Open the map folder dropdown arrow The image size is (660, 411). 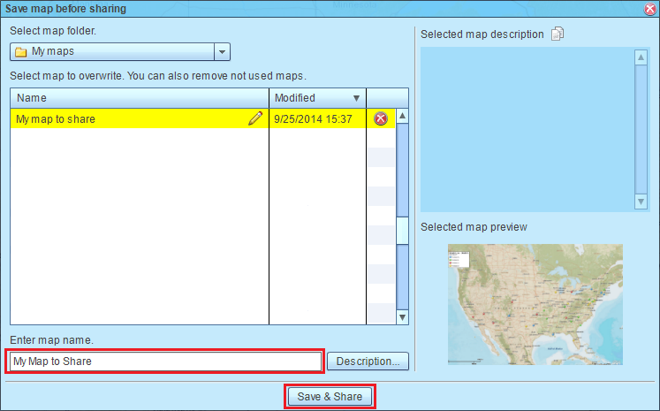(x=222, y=52)
